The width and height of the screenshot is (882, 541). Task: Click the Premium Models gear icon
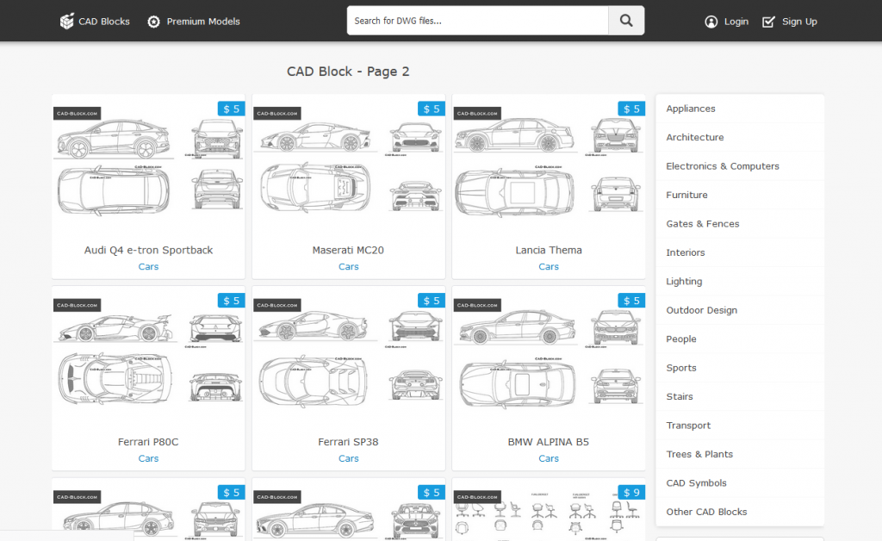tap(153, 22)
